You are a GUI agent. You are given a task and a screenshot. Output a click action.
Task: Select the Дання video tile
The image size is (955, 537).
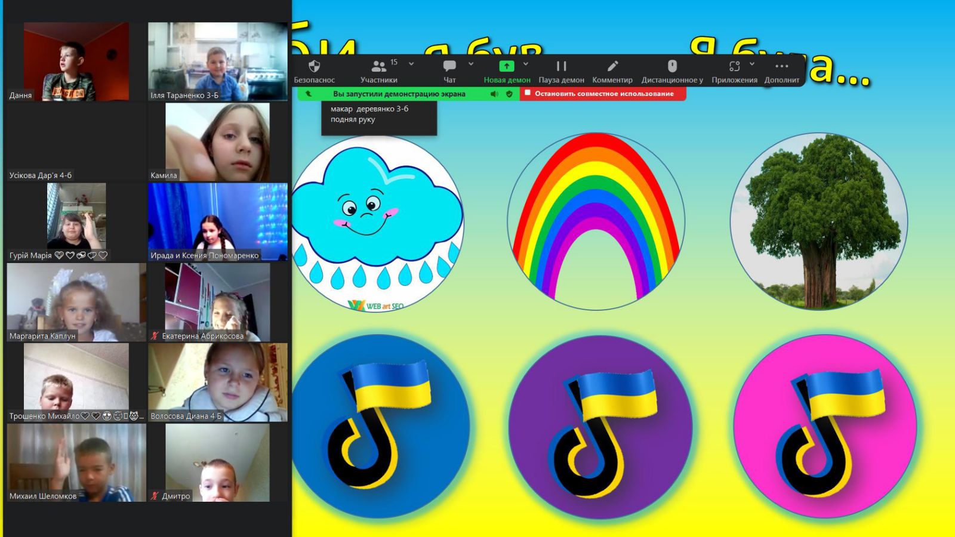tap(76, 61)
